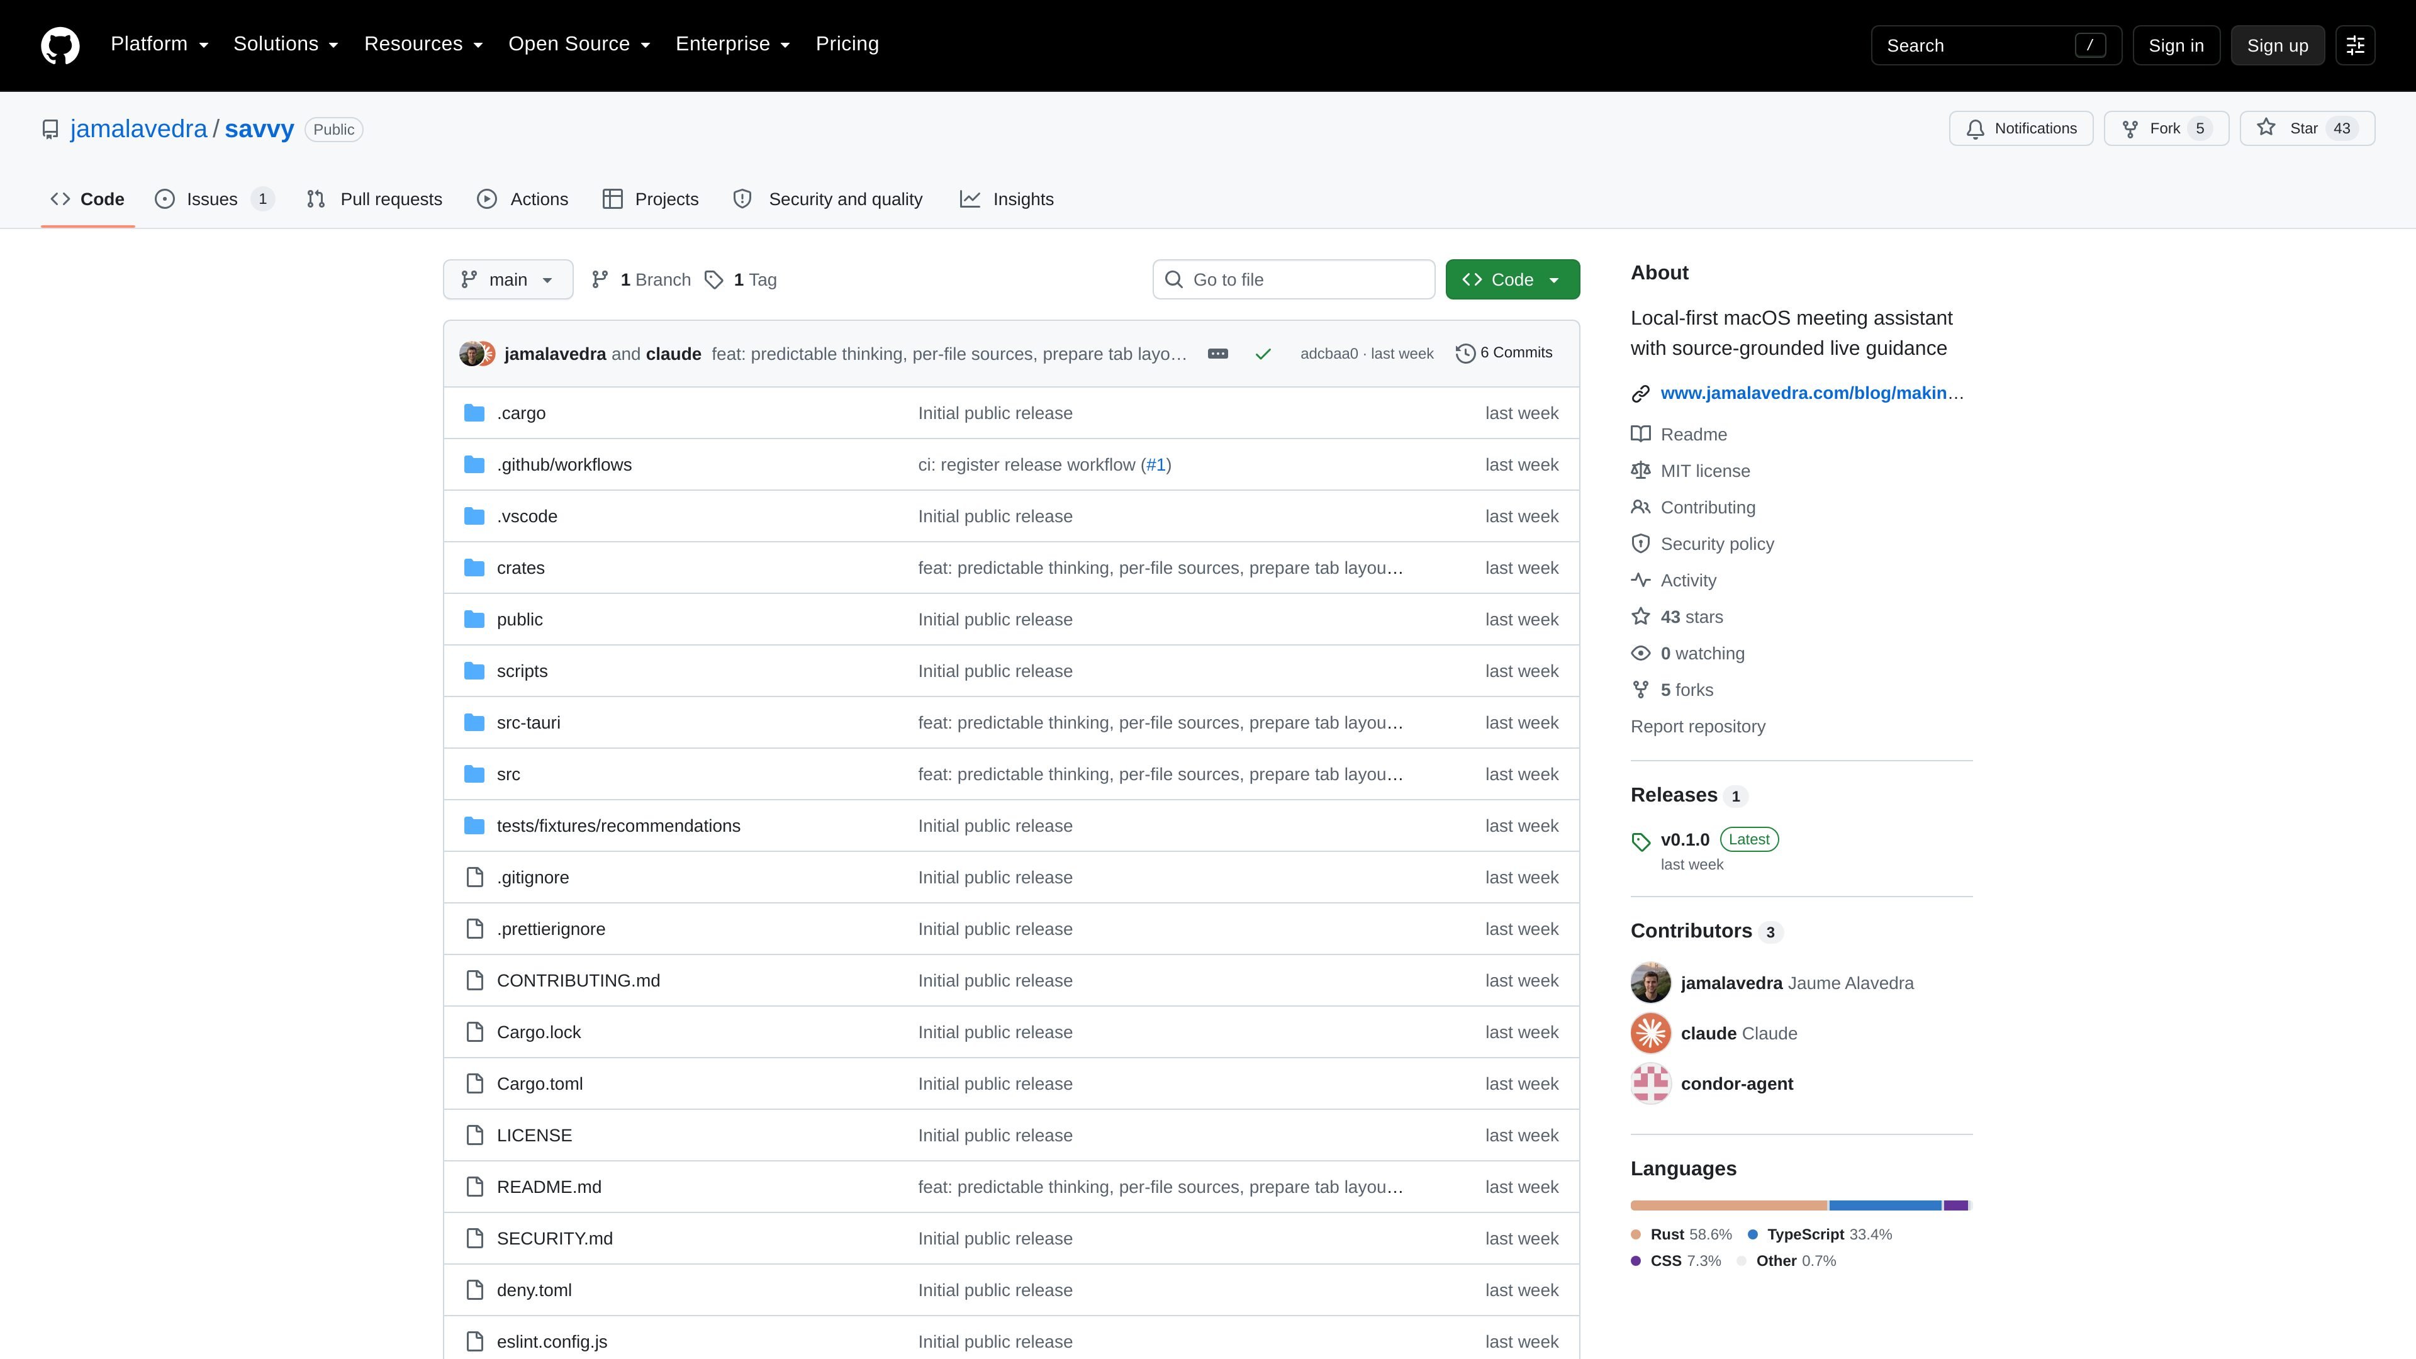Expand the Open Source menu
The image size is (2416, 1359).
click(579, 44)
